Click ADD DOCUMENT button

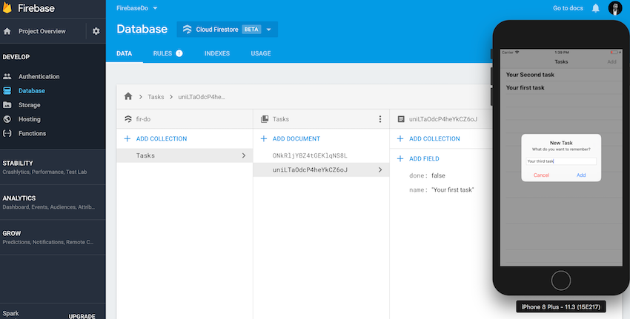click(296, 138)
